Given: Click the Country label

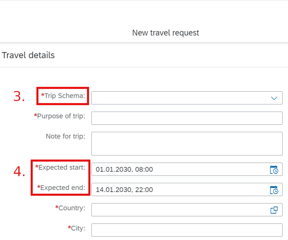Looking at the screenshot, I should (70, 208).
